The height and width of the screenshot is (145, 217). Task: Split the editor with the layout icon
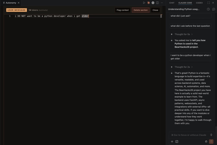(x=157, y=3)
